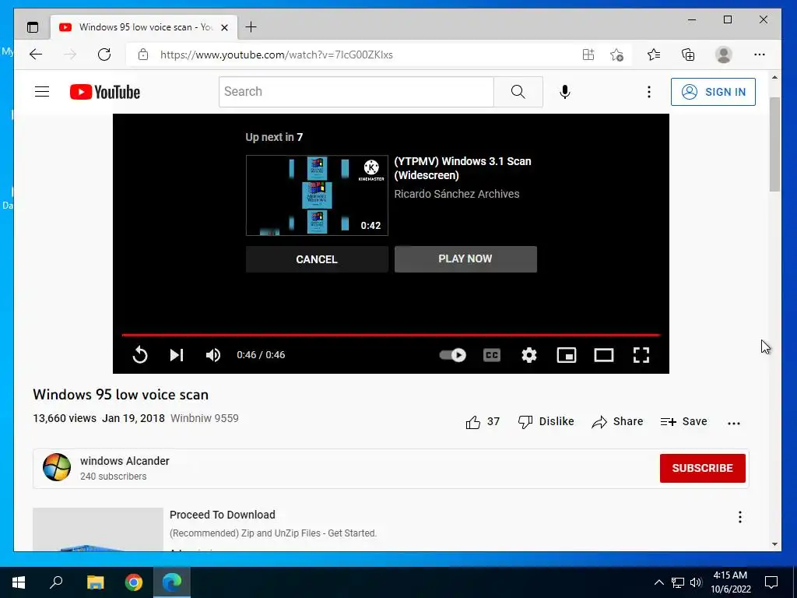This screenshot has height=598, width=797.
Task: Save video to a playlist
Action: [x=683, y=421]
